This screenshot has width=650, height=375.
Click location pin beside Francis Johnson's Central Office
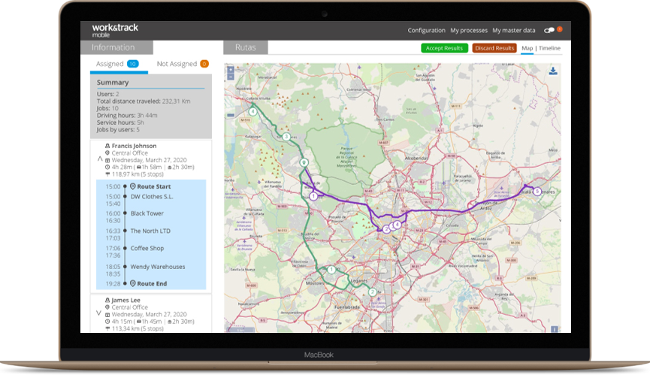click(x=107, y=153)
